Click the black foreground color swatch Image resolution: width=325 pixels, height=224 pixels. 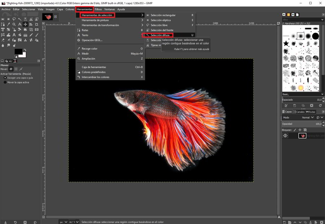click(x=18, y=52)
